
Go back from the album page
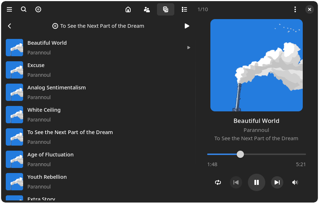click(x=10, y=26)
